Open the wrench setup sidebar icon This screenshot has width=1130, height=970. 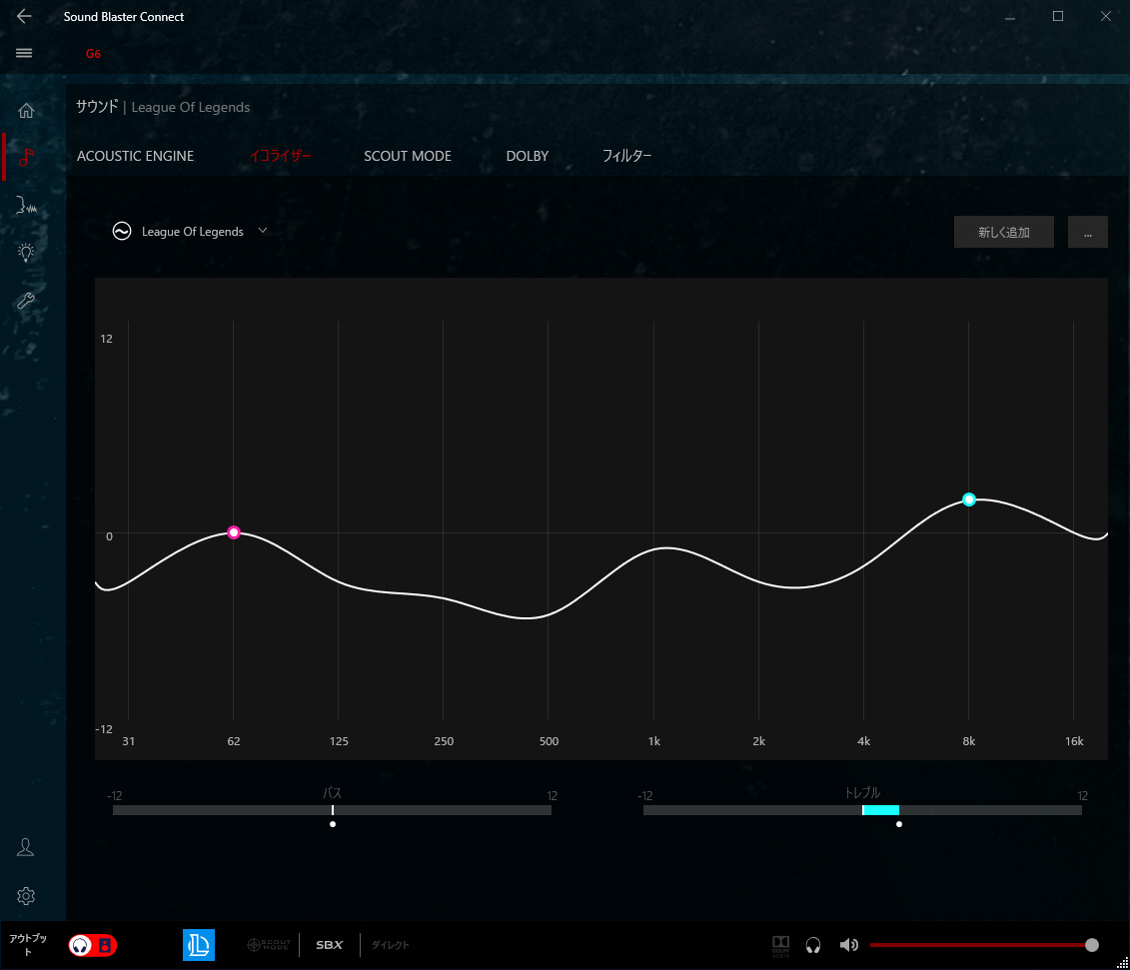click(26, 301)
